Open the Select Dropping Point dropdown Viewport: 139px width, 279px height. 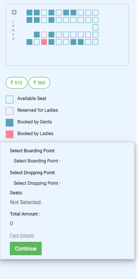pyautogui.click(x=37, y=183)
